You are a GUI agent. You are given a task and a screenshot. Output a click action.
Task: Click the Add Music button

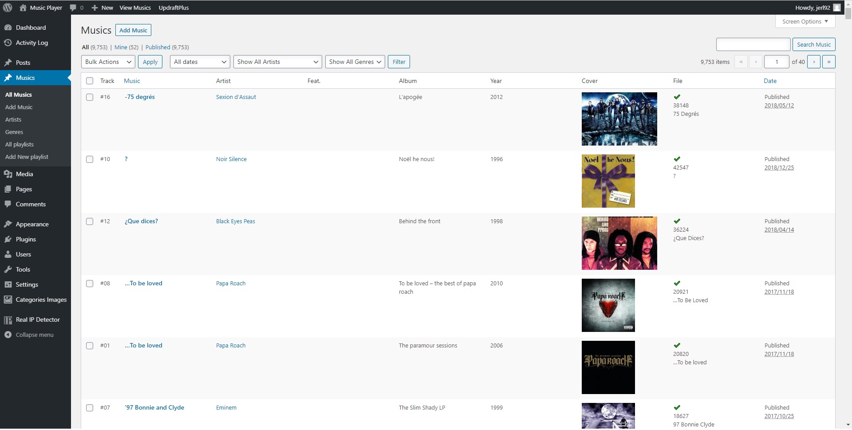134,30
